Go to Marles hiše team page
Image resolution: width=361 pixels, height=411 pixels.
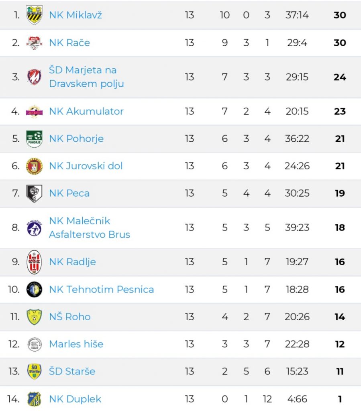pyautogui.click(x=76, y=344)
